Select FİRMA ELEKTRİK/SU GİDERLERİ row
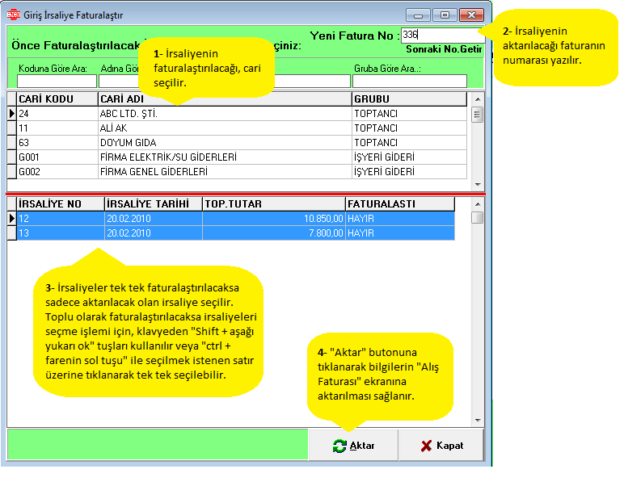 [224, 157]
